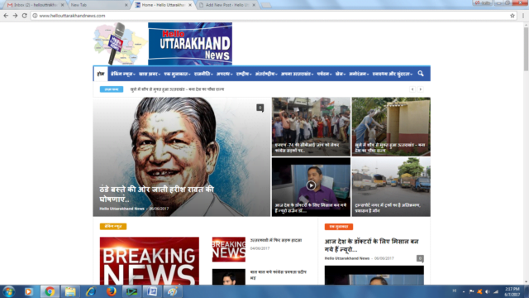Open the Swasthya aur Sundarta menu item
The width and height of the screenshot is (529, 298).
393,74
